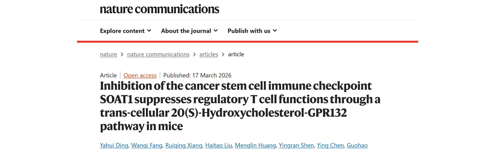Expand the Explore content menu
Screen dimensions: 488x158
(122, 31)
